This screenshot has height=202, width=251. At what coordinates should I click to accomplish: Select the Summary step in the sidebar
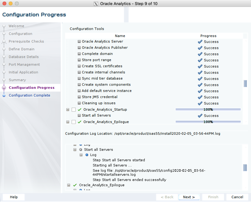18,80
